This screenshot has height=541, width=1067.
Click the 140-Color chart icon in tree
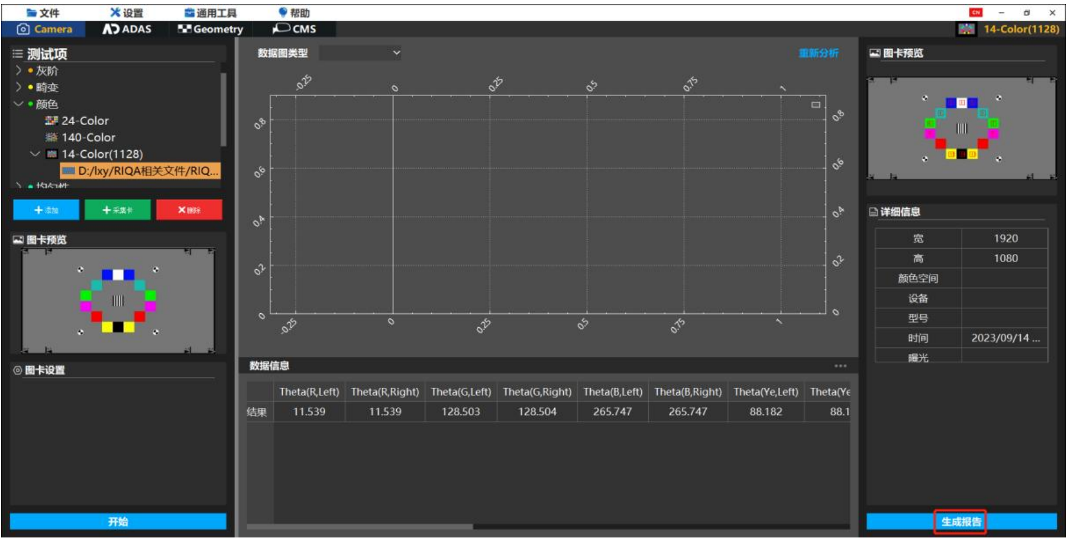pos(51,137)
